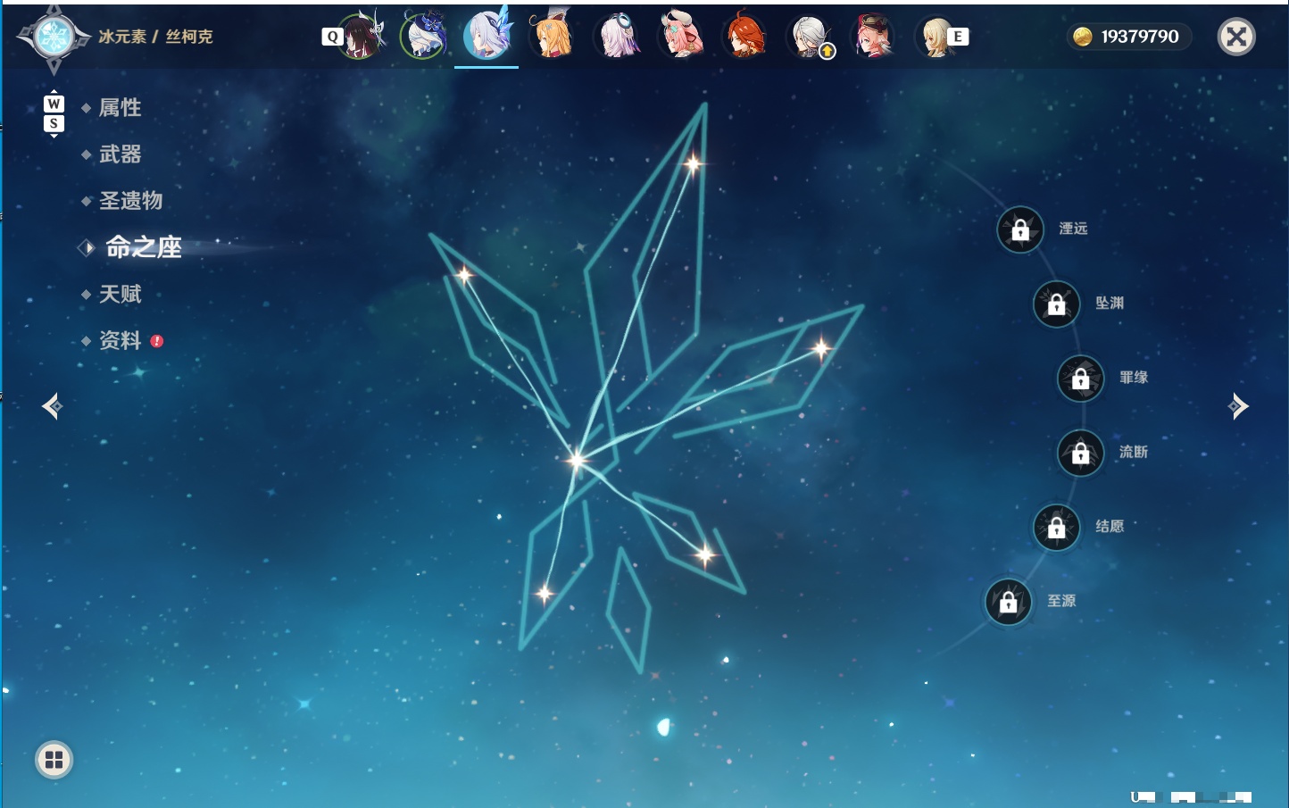Select the locked 湮远 constellation node
This screenshot has width=1289, height=808.
(1020, 229)
